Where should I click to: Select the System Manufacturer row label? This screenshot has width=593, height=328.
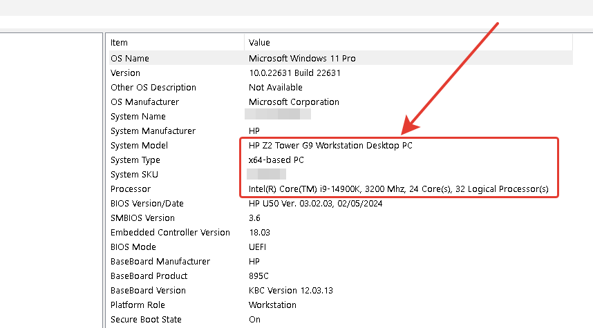[x=153, y=131]
